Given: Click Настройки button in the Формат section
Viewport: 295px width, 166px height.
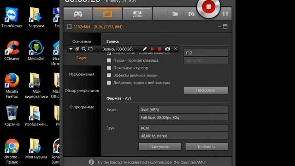Looking at the screenshot, I should [x=160, y=147].
